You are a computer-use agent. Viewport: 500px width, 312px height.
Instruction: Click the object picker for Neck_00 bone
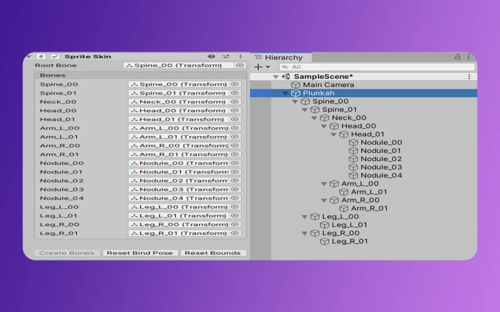[235, 102]
